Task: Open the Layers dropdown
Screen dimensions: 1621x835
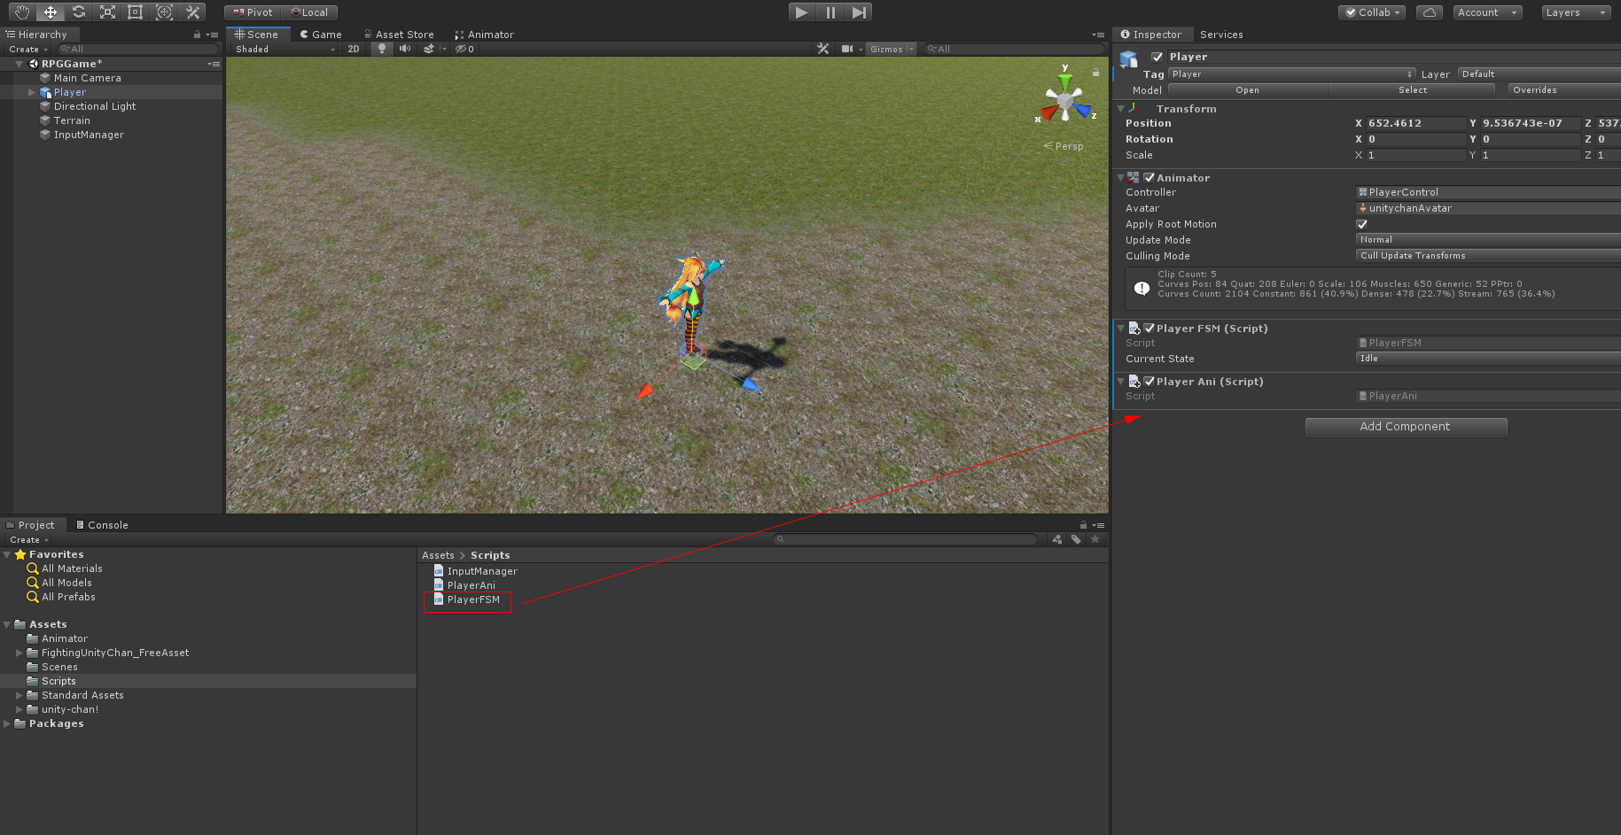Action: click(1576, 12)
